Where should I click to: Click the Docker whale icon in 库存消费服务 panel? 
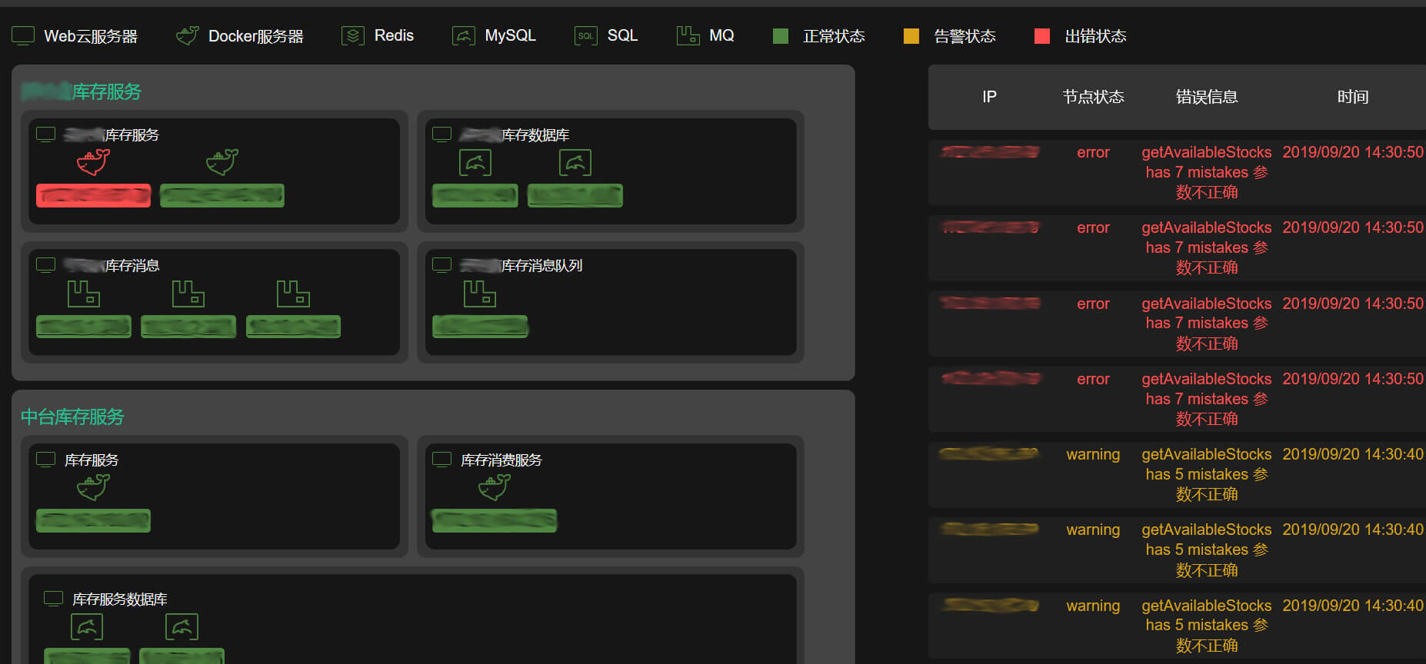(494, 487)
